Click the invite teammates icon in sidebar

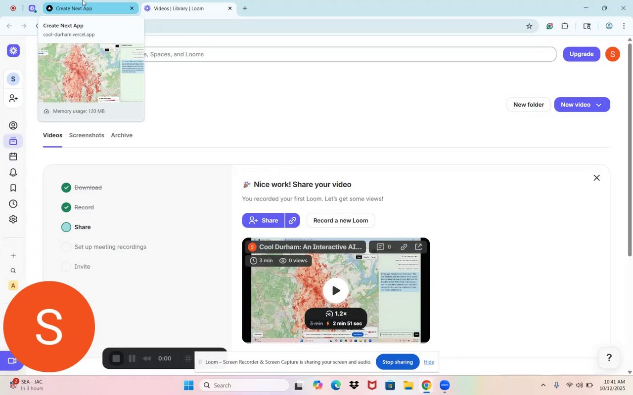coord(13,98)
